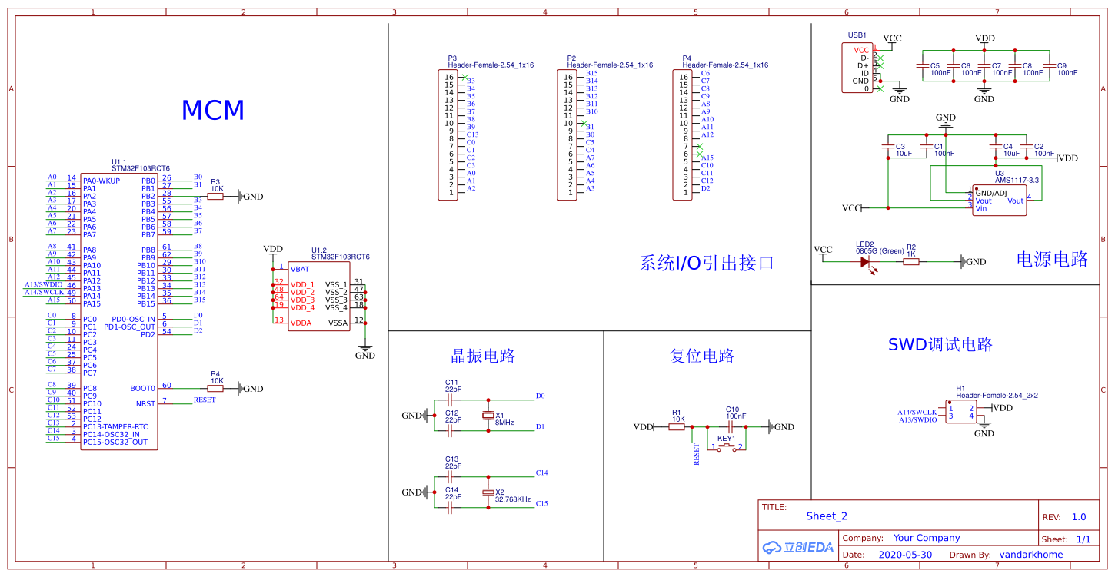Viewport: 1115px width, 577px height.
Task: Select the H1 2x2 header symbol
Action: 961,413
